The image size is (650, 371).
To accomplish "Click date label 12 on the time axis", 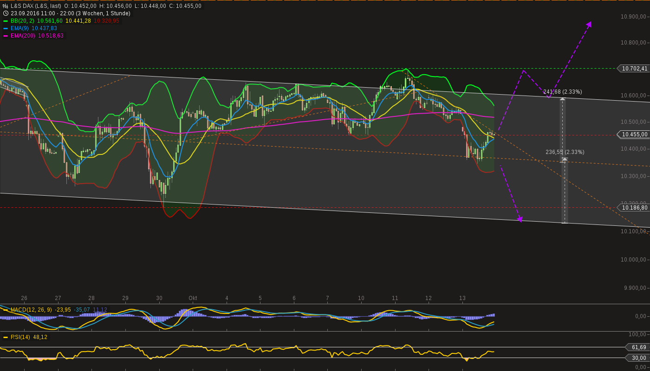I will point(429,298).
